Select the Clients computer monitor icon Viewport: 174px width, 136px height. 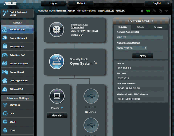tap(57, 96)
